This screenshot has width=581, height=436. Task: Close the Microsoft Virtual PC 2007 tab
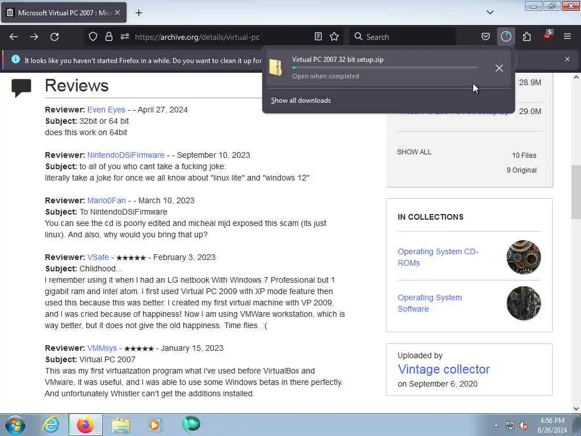point(117,12)
